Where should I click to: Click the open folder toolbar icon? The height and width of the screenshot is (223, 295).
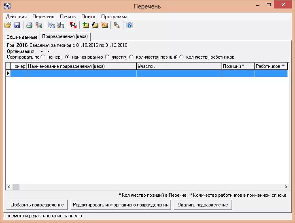pos(8,25)
